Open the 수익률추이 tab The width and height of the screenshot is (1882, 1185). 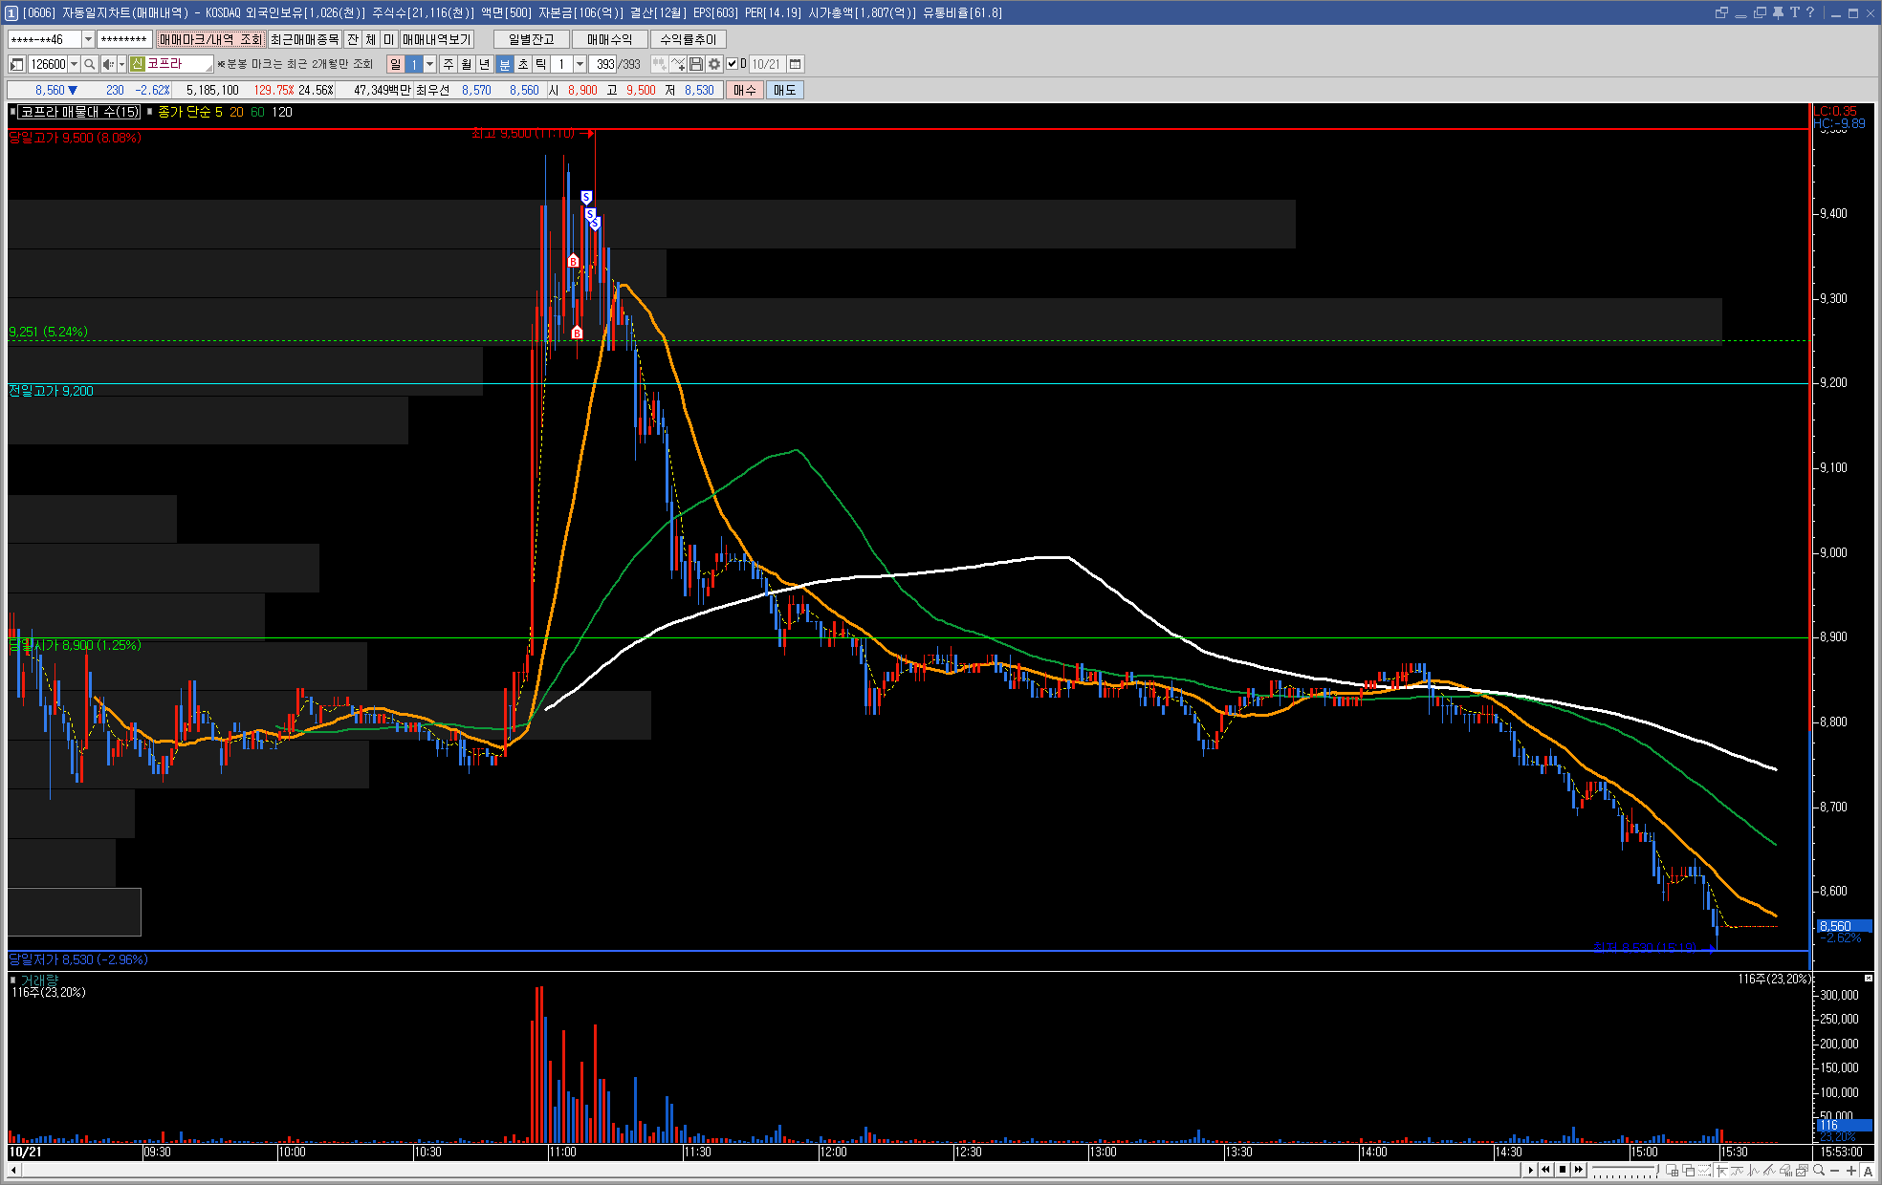coord(689,39)
